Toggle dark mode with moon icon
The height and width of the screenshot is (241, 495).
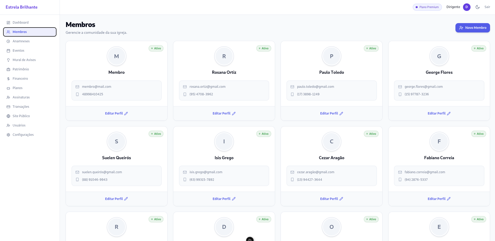point(478,7)
